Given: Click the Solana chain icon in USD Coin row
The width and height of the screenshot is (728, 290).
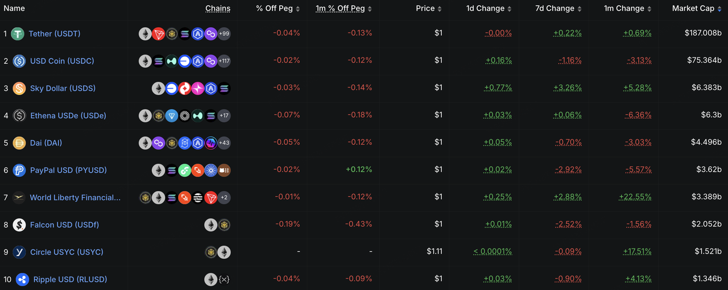Looking at the screenshot, I should coord(158,61).
